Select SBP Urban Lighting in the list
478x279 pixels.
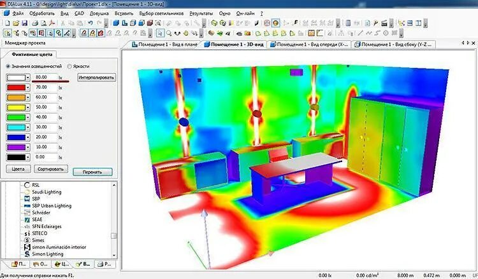[52, 206]
